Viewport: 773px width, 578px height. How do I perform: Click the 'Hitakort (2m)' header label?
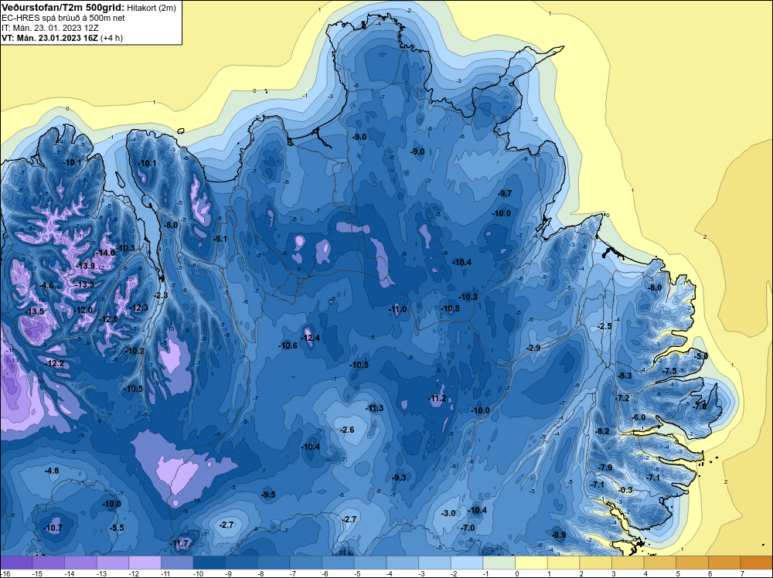click(x=152, y=8)
